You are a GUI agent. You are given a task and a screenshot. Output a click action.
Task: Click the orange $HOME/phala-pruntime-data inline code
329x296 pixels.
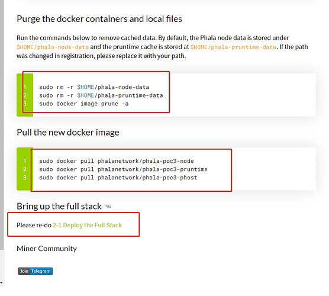(233, 47)
